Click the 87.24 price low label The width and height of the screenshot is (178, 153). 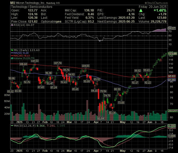pos(54,87)
